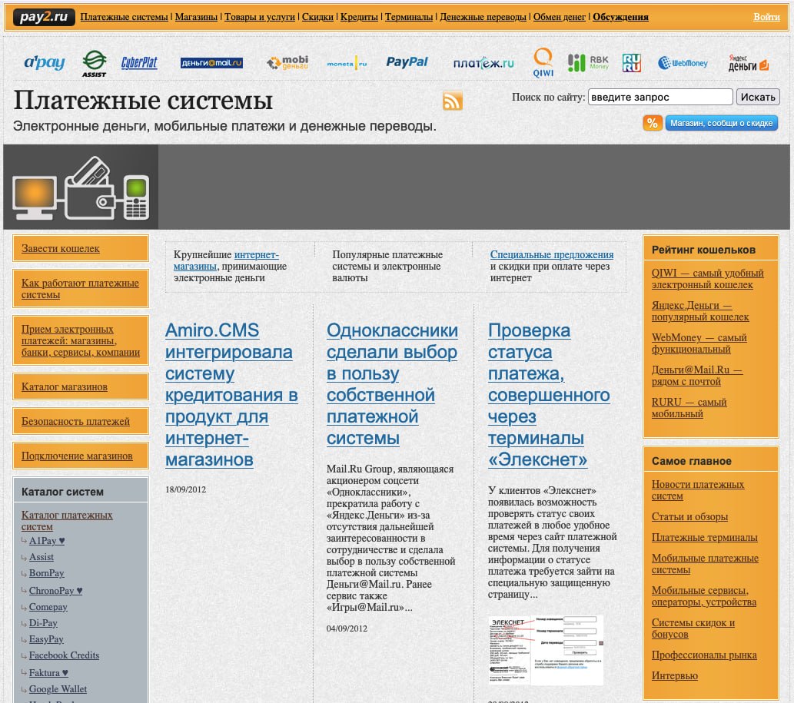Open the Одноклассники article headline
The image size is (794, 703).
click(393, 384)
